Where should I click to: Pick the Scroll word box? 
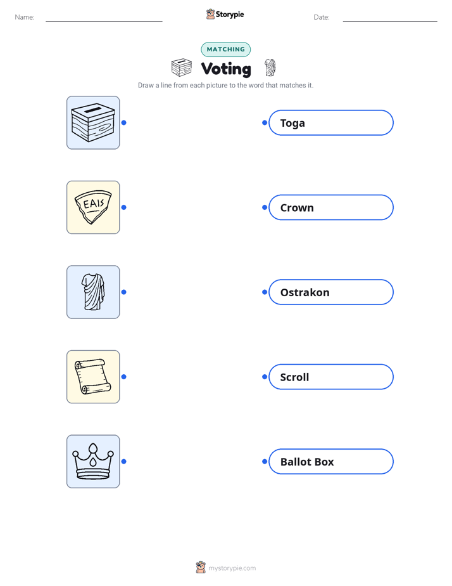[331, 377]
